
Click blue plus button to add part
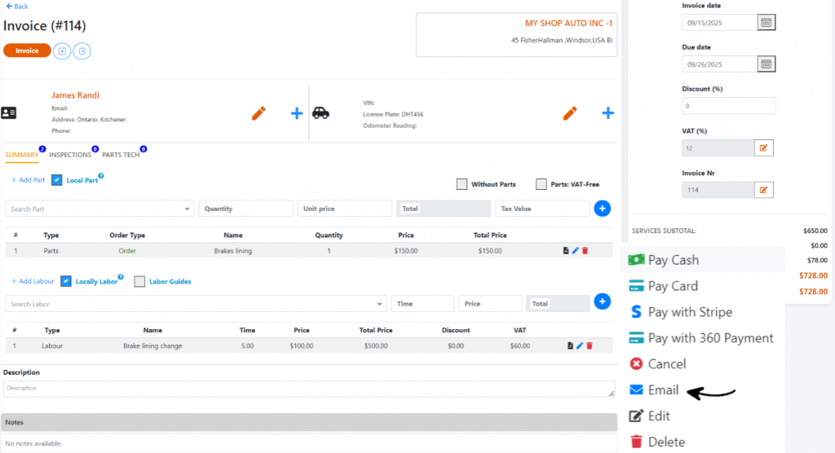point(603,209)
